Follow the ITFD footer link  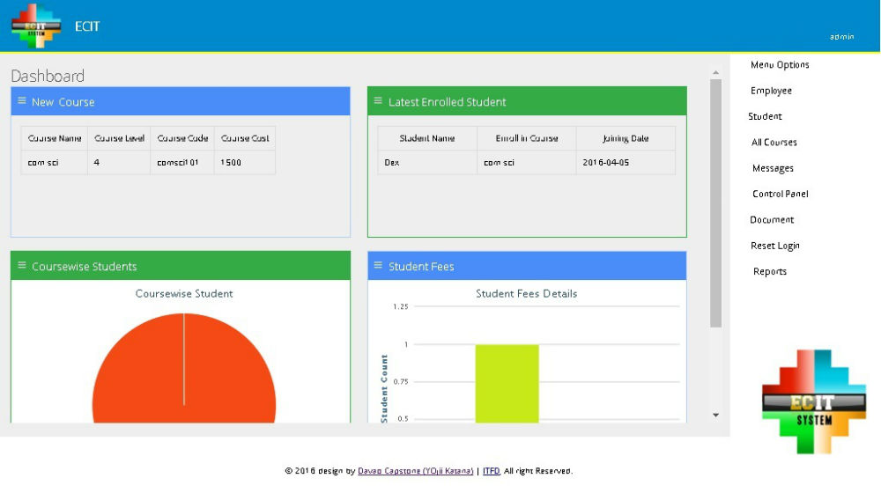tap(491, 470)
